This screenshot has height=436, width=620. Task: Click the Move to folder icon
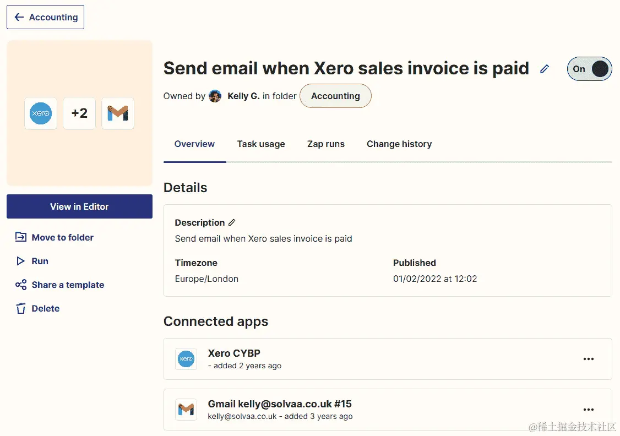pos(20,237)
